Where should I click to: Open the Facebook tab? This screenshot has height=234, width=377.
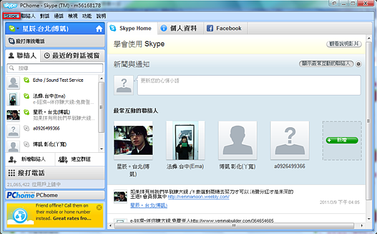226,28
